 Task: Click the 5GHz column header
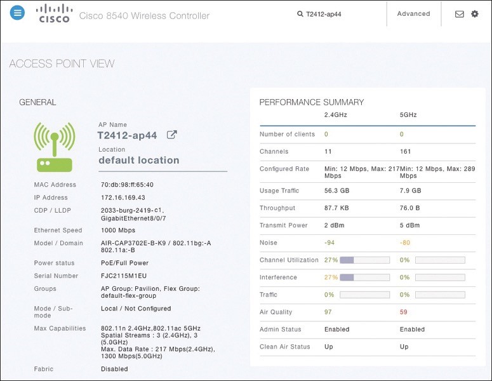click(408, 114)
